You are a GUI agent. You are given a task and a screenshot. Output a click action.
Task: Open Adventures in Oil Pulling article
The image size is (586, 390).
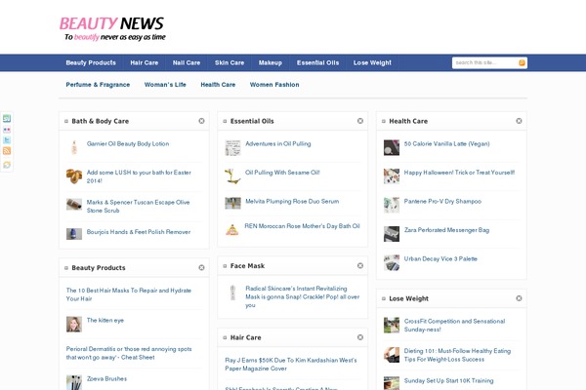(278, 143)
